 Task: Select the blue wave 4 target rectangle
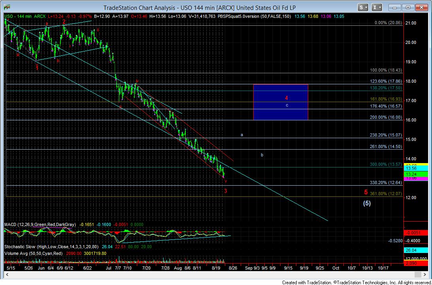281,102
